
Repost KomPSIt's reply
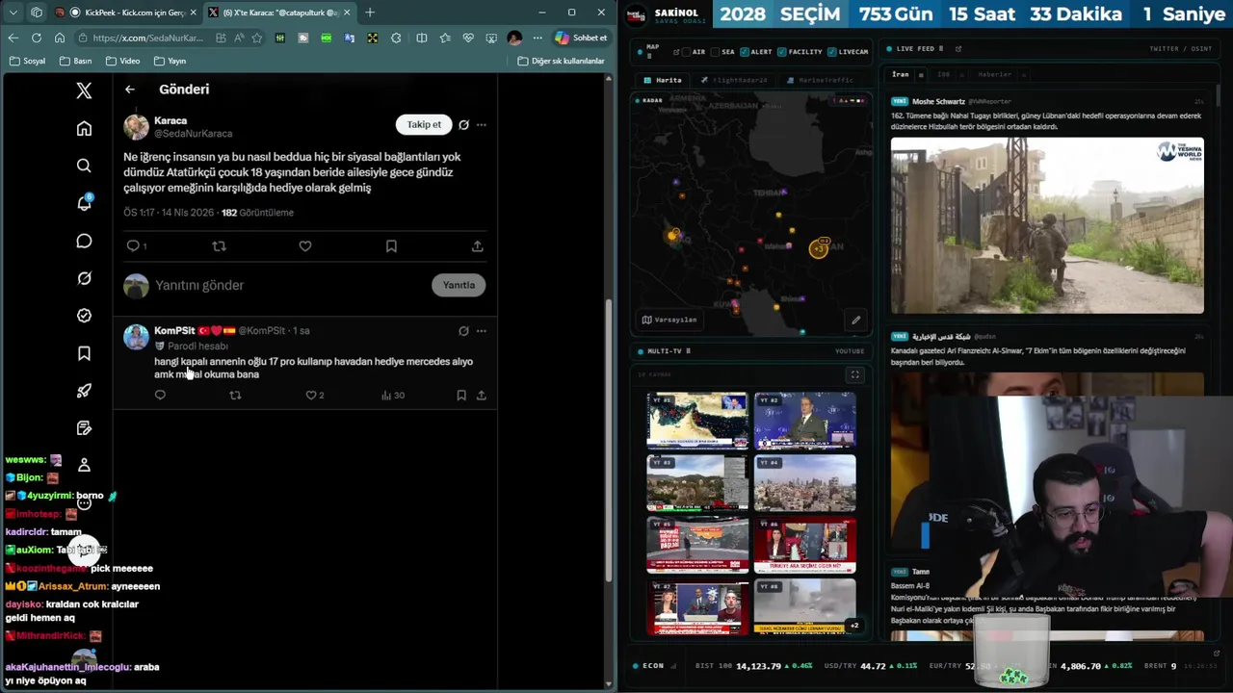[235, 396]
